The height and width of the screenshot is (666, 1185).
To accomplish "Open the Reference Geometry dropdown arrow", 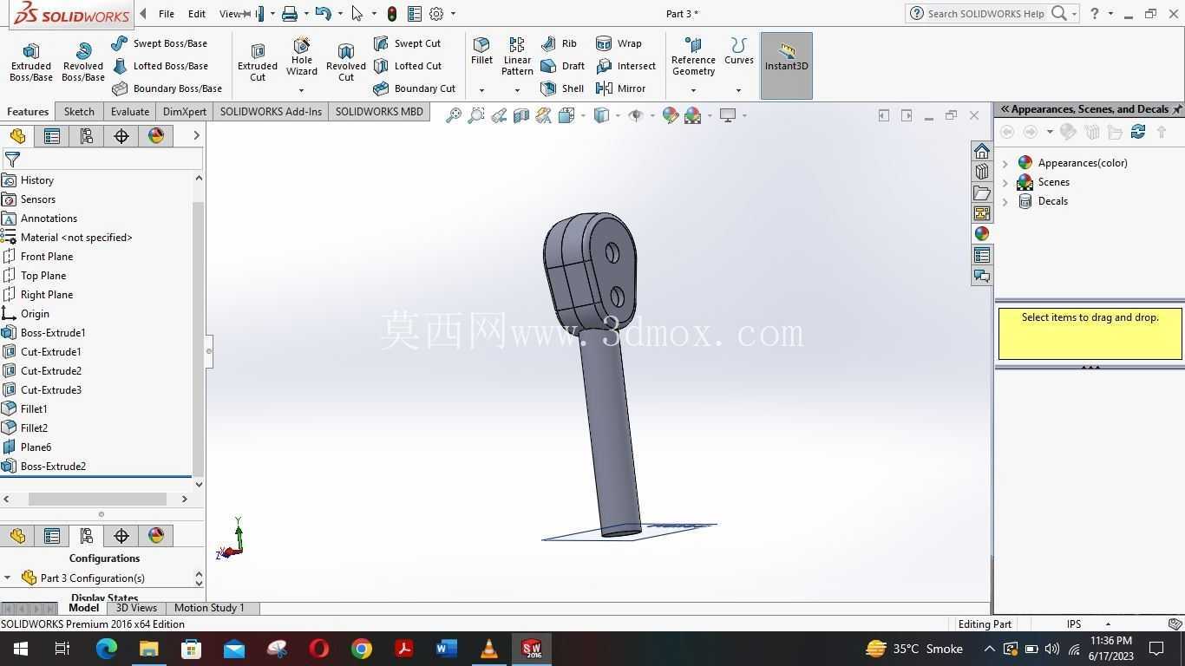I will click(x=693, y=90).
